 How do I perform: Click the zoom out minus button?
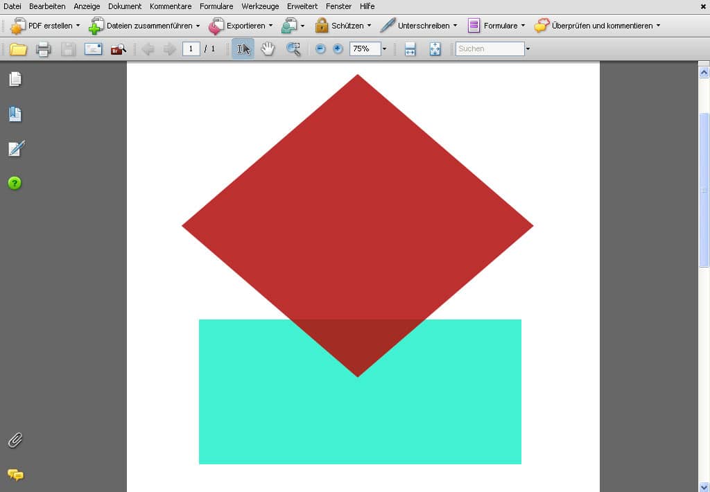click(320, 49)
